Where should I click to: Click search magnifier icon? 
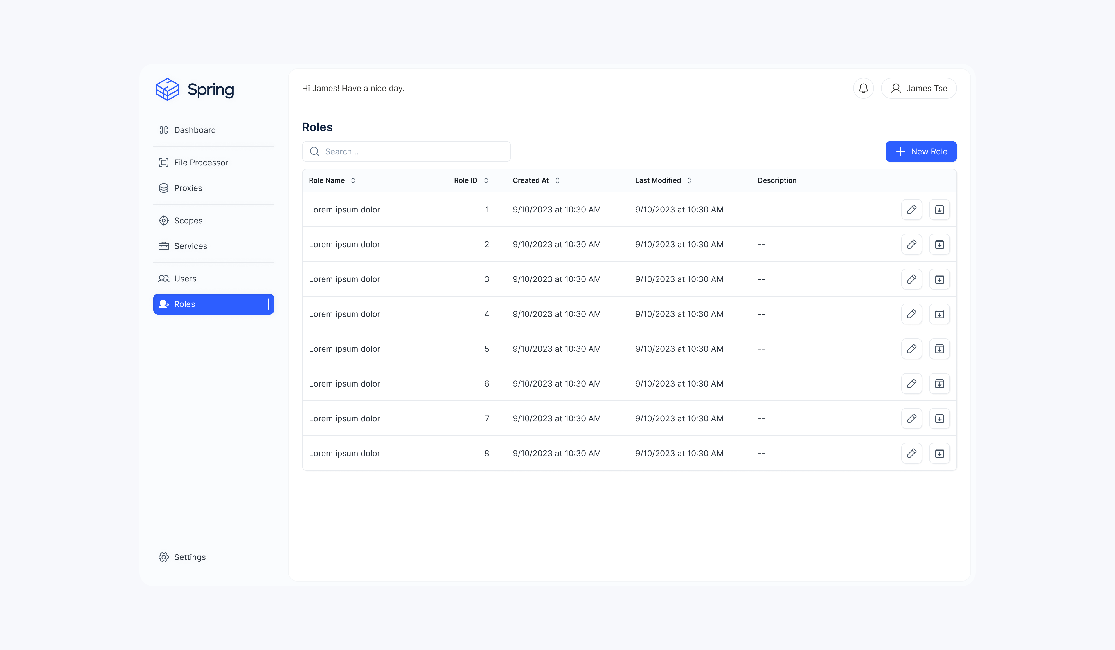[314, 152]
